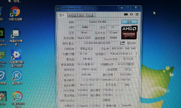The width and height of the screenshot is (181, 108).
Task: Click the bus interface question mark
Action: pyautogui.click(x=136, y=54)
